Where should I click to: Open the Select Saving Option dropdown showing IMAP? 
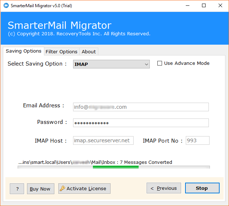[x=111, y=64]
